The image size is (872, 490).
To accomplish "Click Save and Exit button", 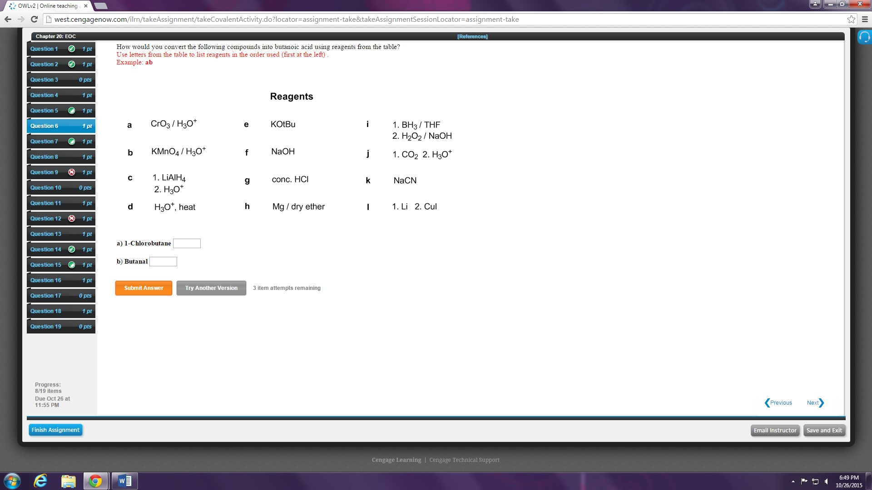I will [824, 430].
